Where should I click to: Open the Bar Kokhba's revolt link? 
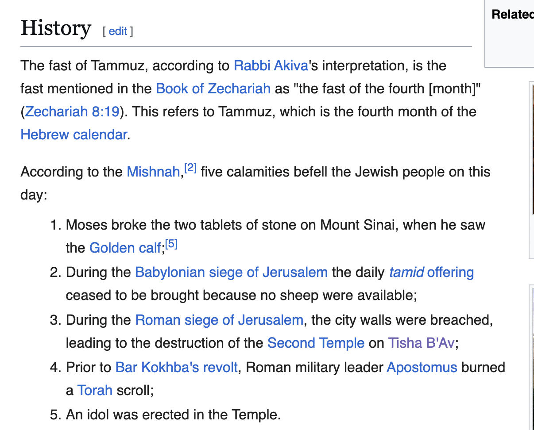(x=176, y=367)
